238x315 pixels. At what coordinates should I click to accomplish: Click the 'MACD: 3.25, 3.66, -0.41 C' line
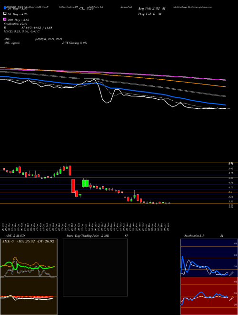21,31
